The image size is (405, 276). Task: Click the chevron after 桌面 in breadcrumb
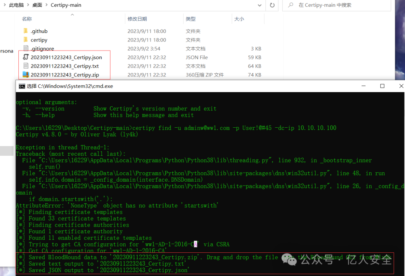(x=46, y=5)
